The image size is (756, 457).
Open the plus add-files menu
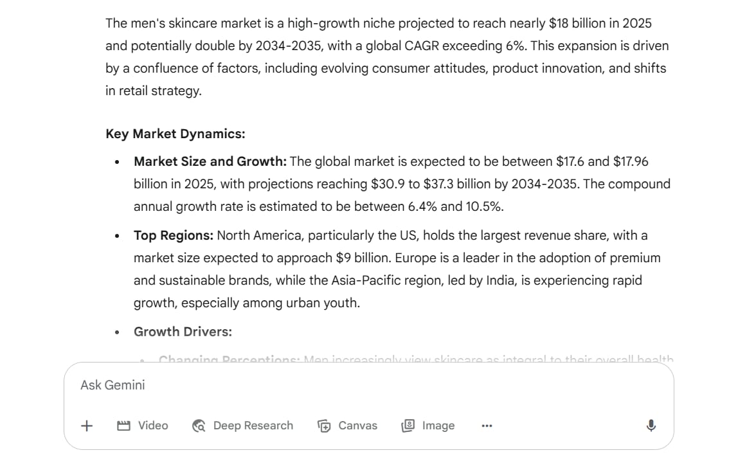coord(87,426)
